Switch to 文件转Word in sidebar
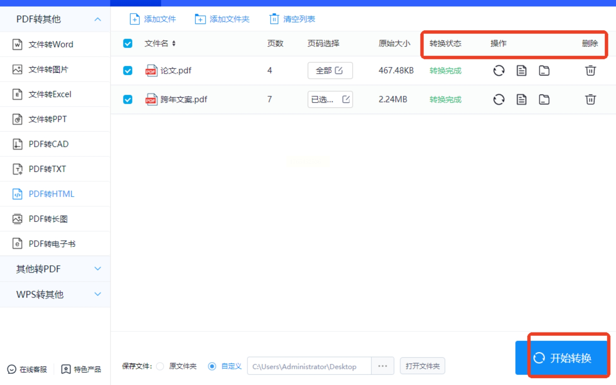 pos(51,44)
